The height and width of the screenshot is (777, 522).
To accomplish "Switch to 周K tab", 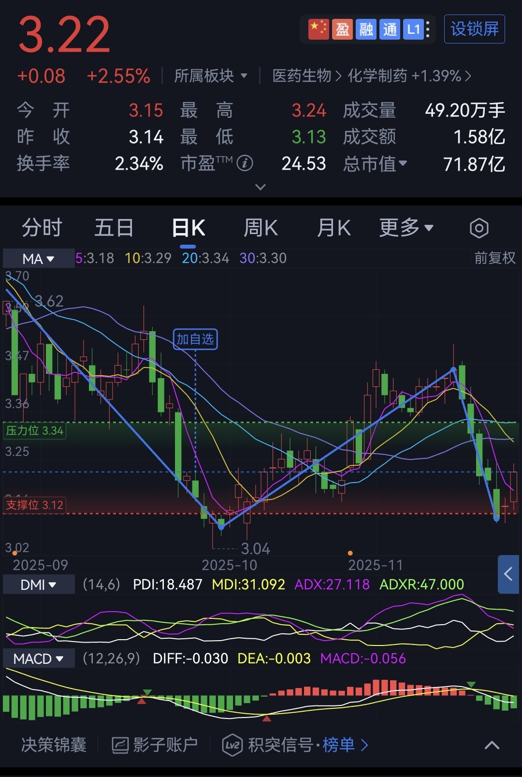I will 261,228.
